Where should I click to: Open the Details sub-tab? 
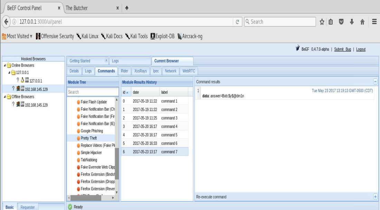74,71
